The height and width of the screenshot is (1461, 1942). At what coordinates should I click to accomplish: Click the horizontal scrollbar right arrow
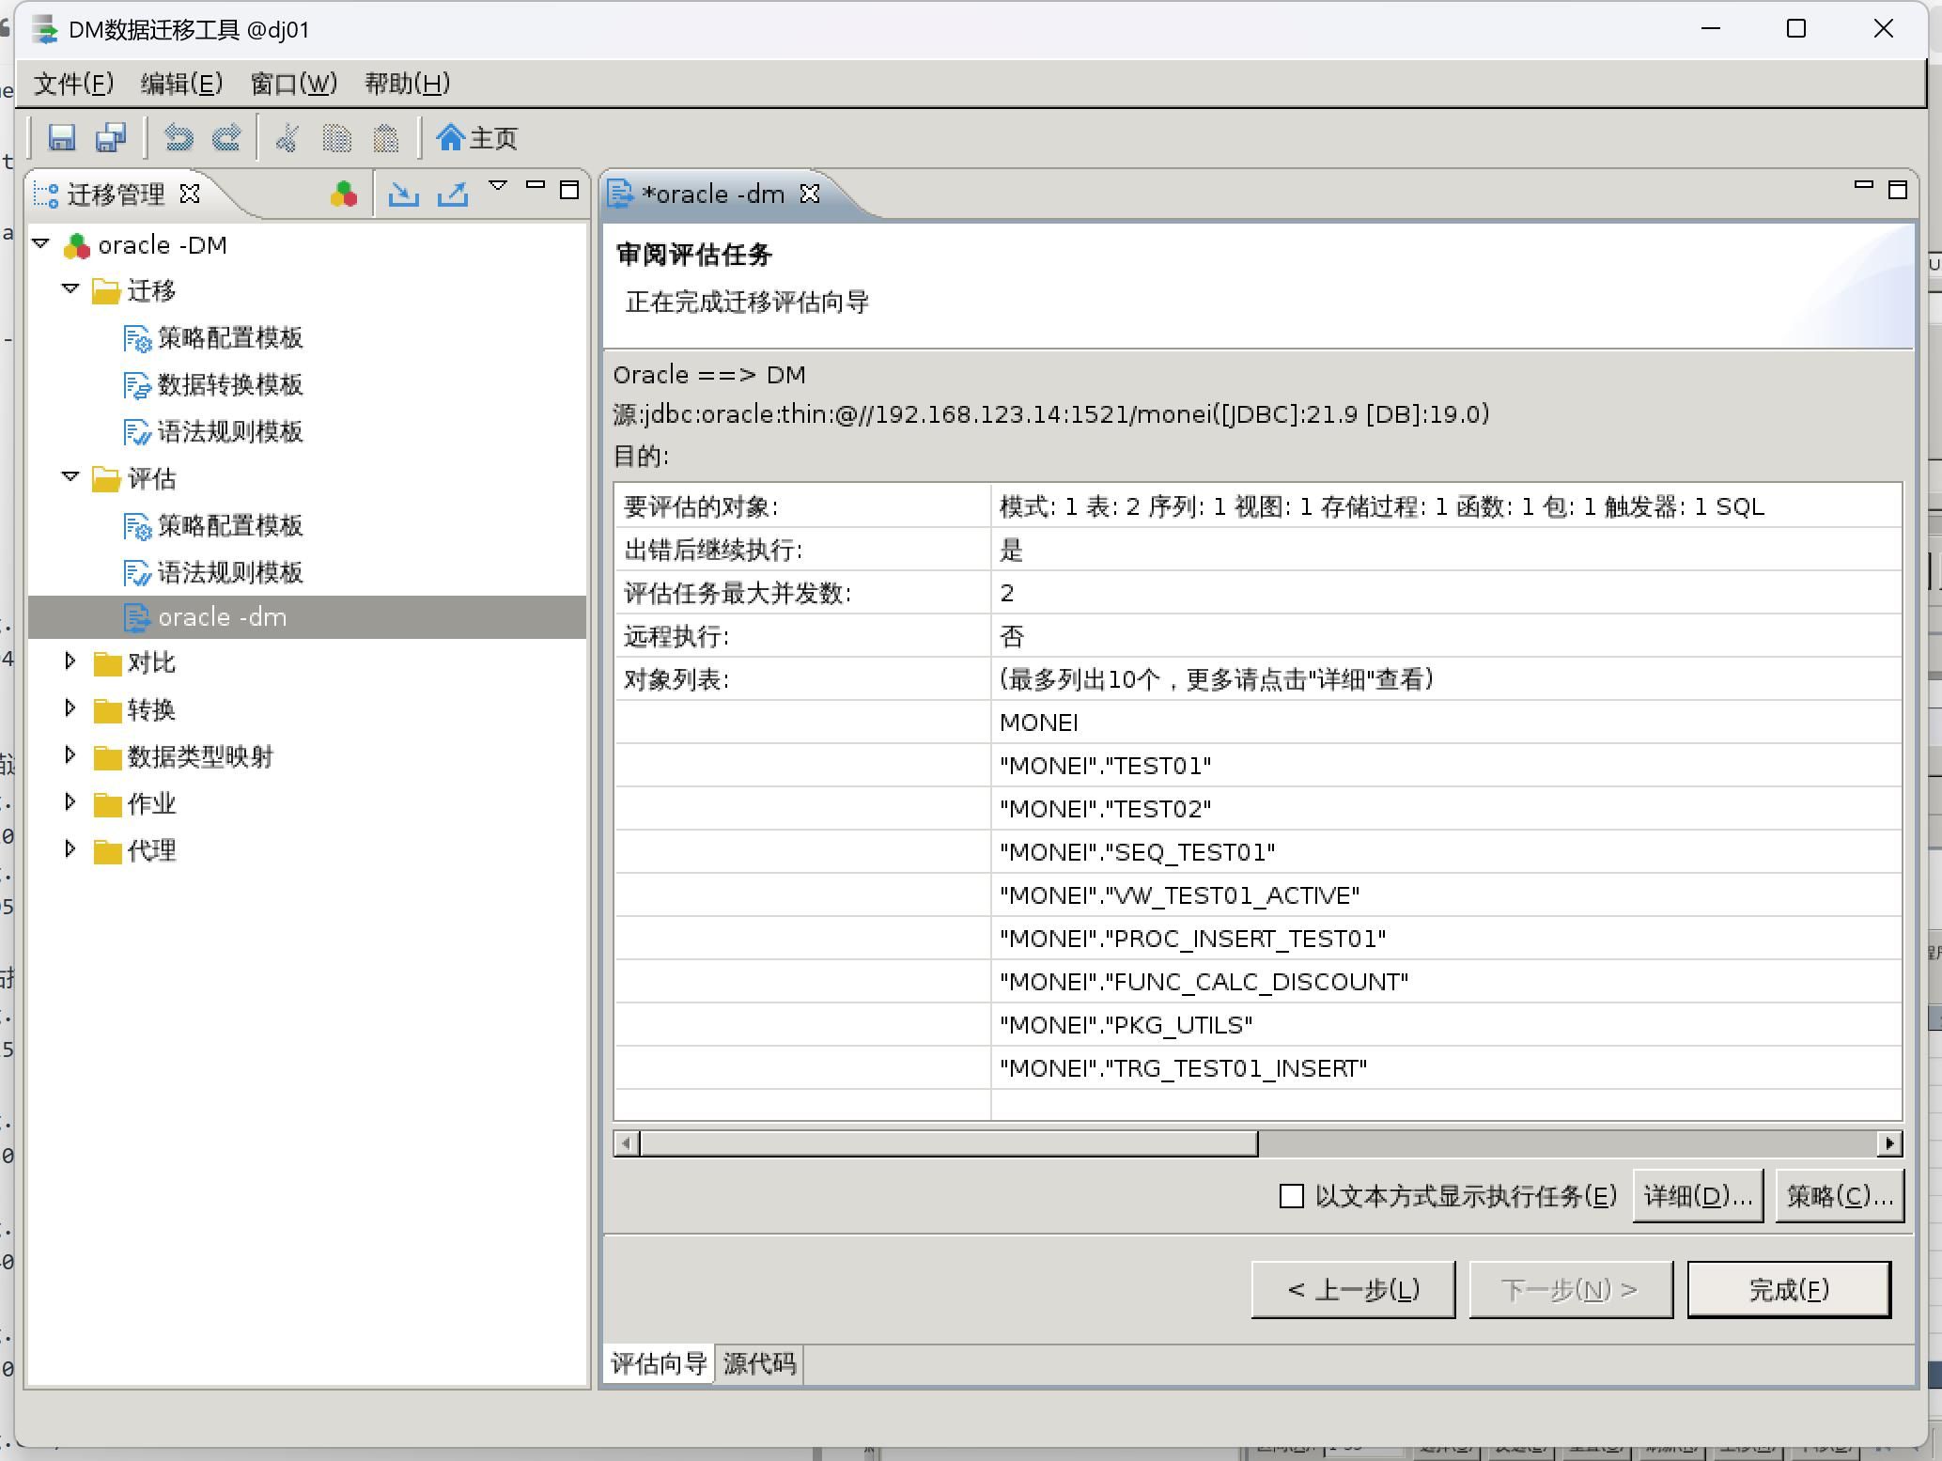(1889, 1143)
